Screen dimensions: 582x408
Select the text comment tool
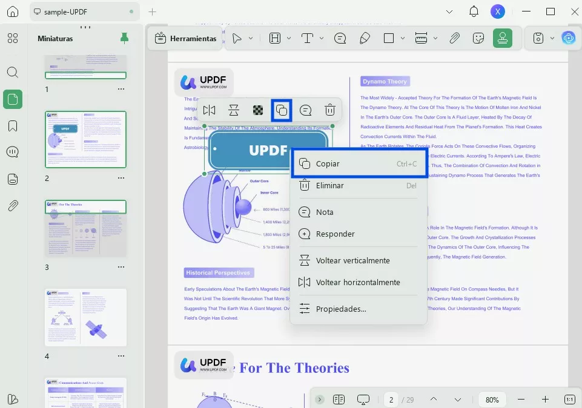[x=307, y=38]
